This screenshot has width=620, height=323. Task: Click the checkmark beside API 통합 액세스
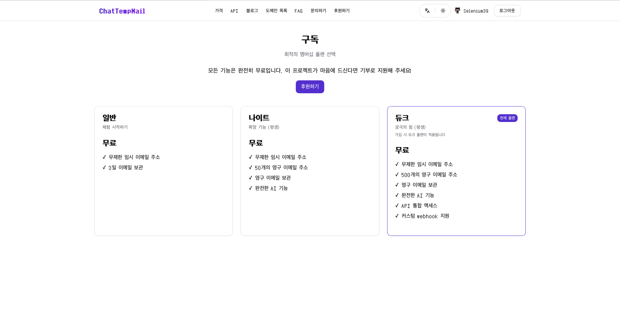click(397, 206)
